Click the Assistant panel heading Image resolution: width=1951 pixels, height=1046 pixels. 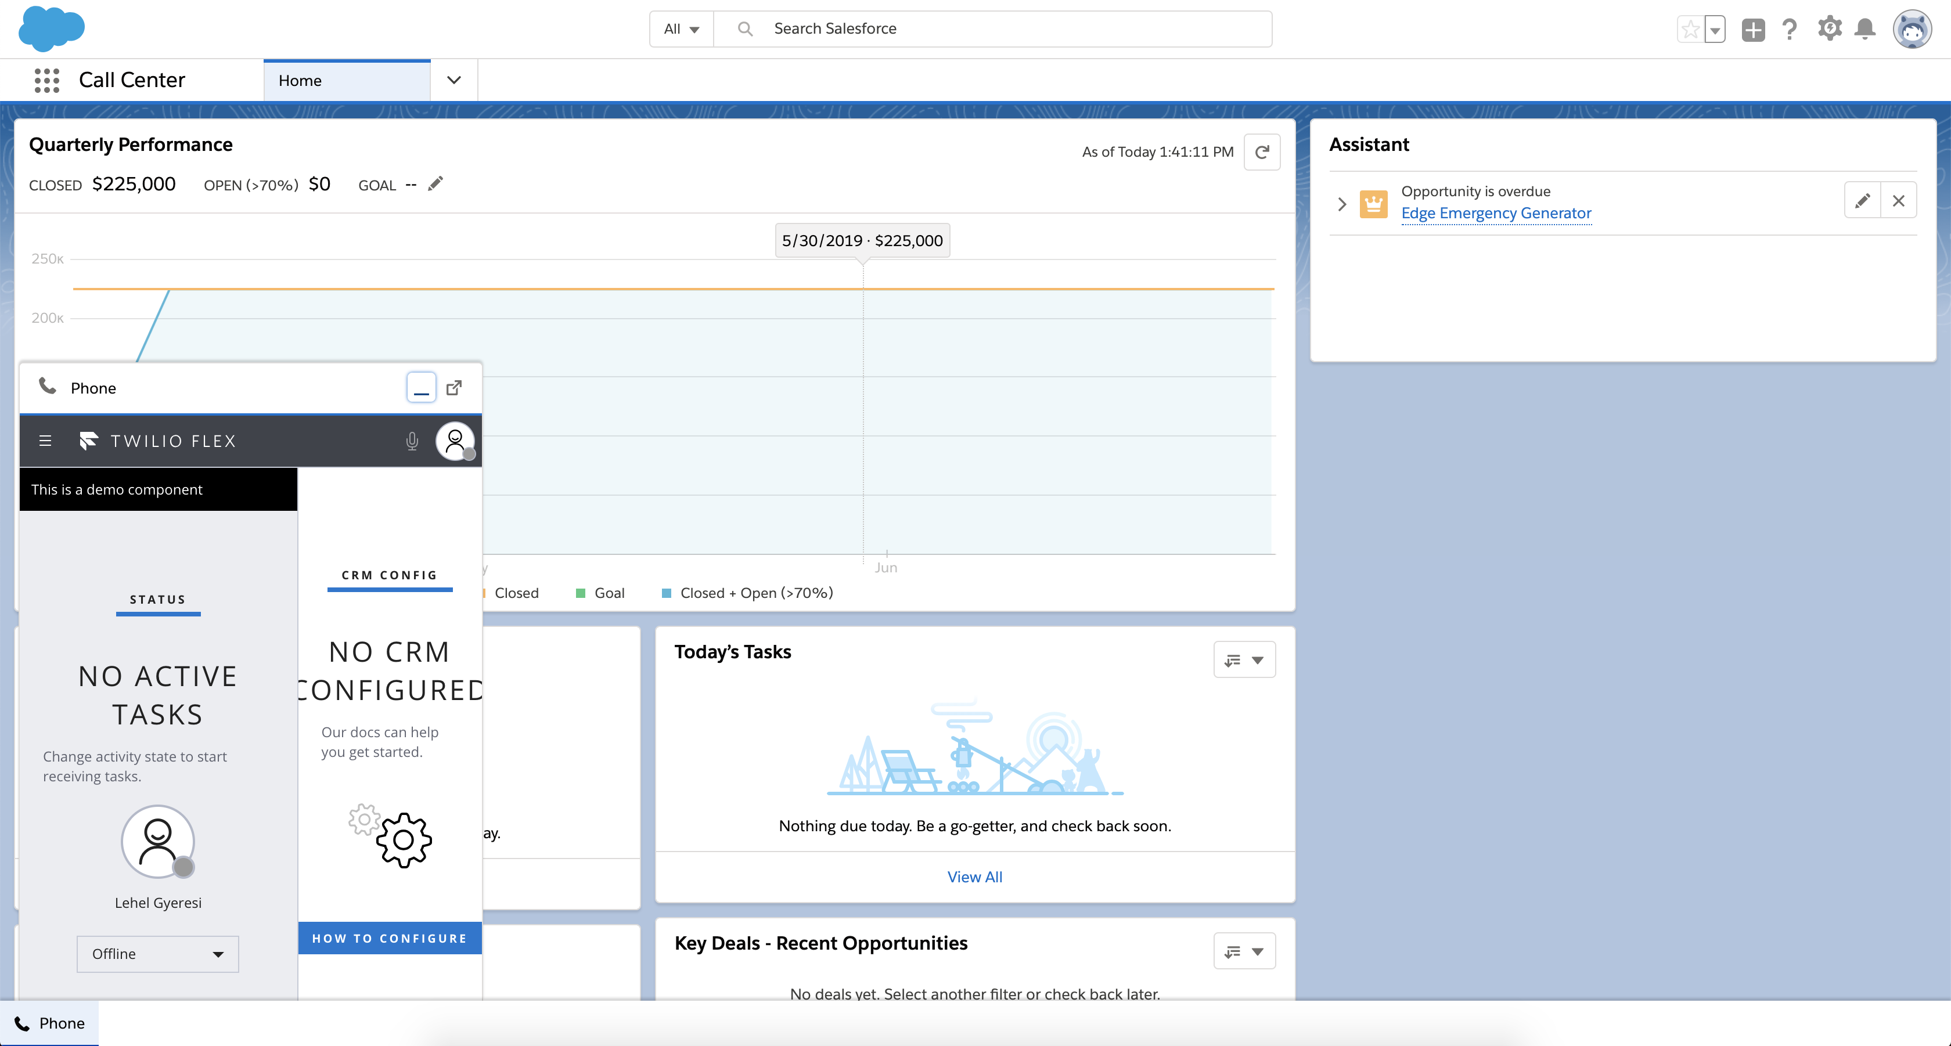[1369, 145]
